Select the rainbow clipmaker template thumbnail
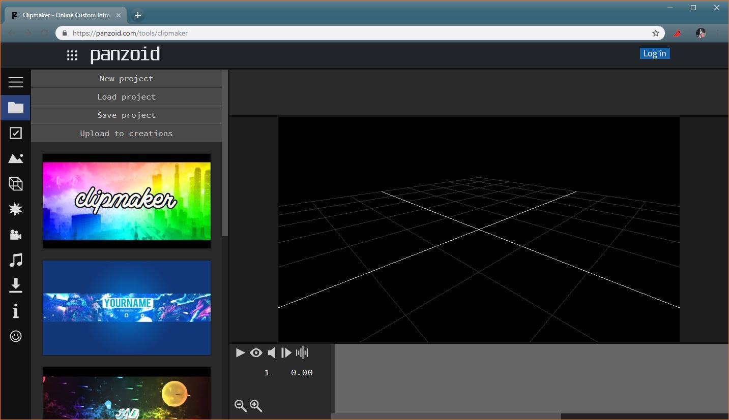Image resolution: width=729 pixels, height=420 pixels. 127,201
